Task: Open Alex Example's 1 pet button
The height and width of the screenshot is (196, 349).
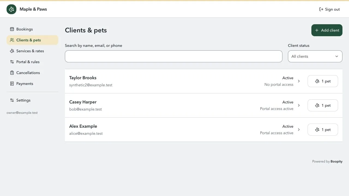Action: click(x=323, y=130)
